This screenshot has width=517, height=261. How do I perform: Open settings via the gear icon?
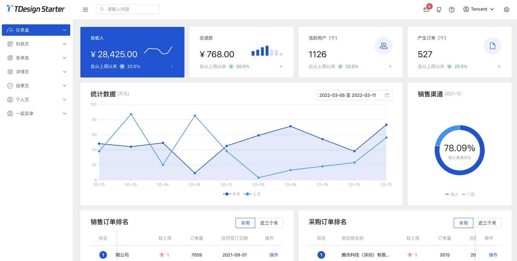(506, 9)
